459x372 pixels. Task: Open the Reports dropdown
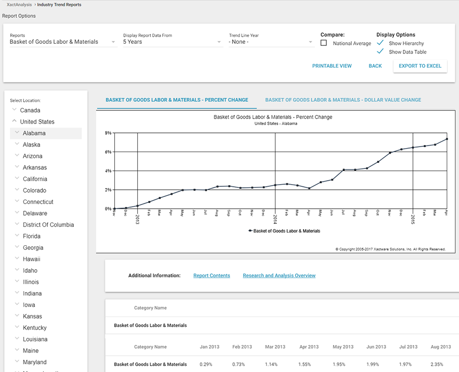(x=63, y=42)
